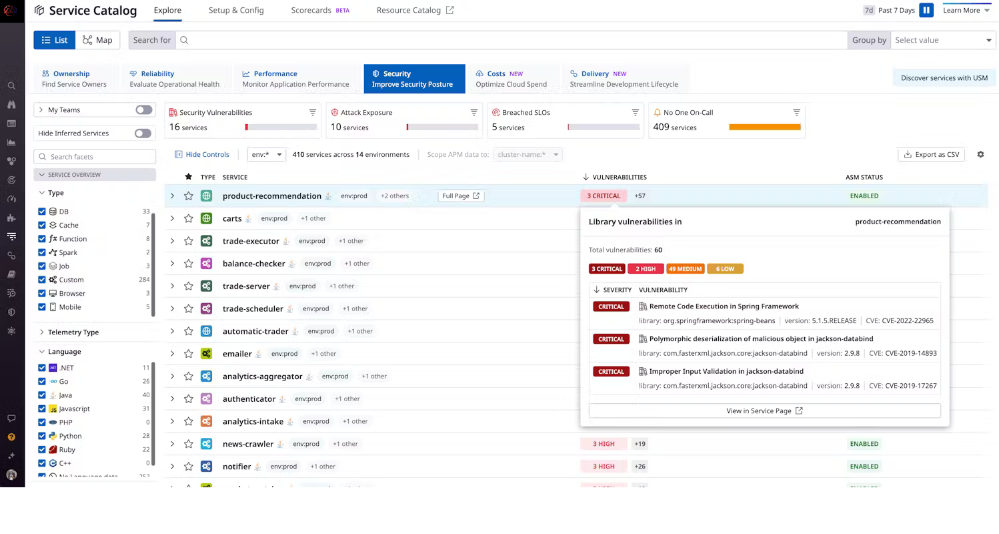999x534 pixels.
Task: Open the binoculars icon in sidebar
Action: click(11, 104)
